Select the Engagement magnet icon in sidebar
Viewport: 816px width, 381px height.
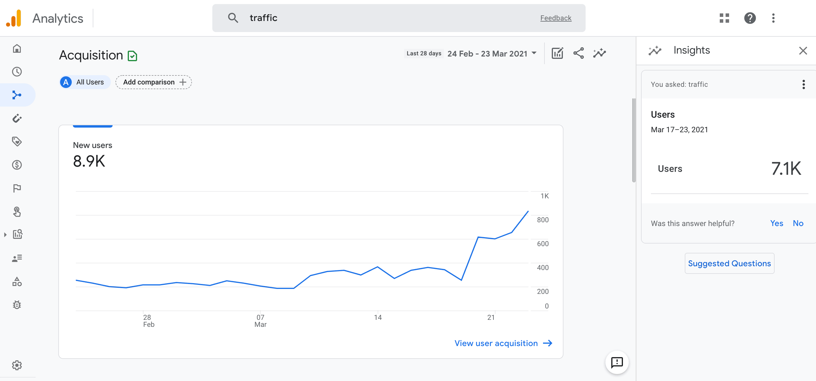[17, 118]
